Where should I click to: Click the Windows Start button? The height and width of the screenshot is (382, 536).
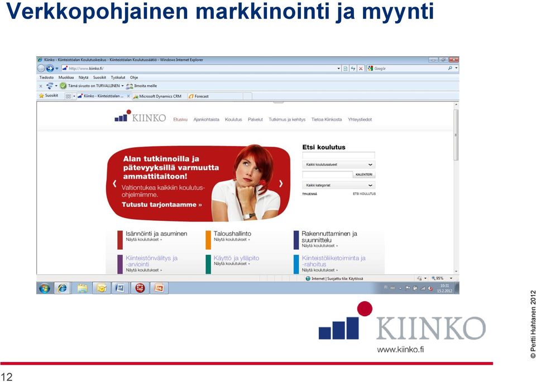[x=45, y=288]
